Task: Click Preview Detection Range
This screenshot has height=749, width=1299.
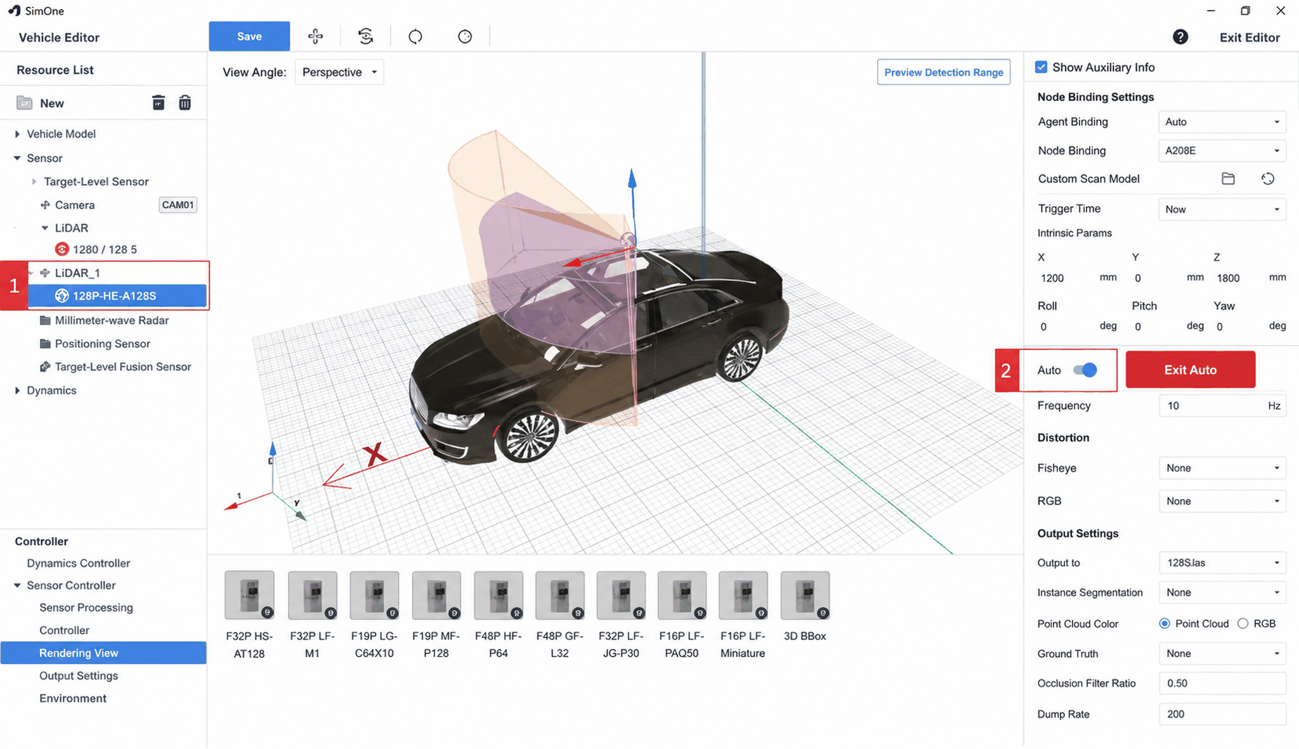Action: (x=944, y=72)
